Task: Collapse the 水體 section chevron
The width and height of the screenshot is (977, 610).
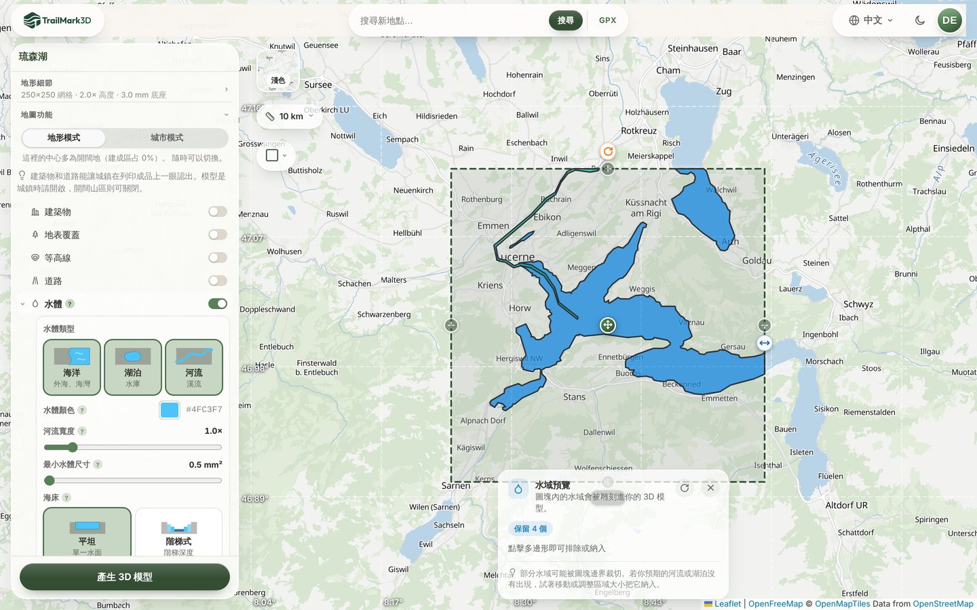Action: point(22,304)
